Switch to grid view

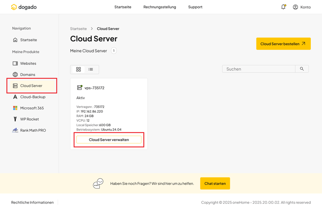click(x=78, y=70)
